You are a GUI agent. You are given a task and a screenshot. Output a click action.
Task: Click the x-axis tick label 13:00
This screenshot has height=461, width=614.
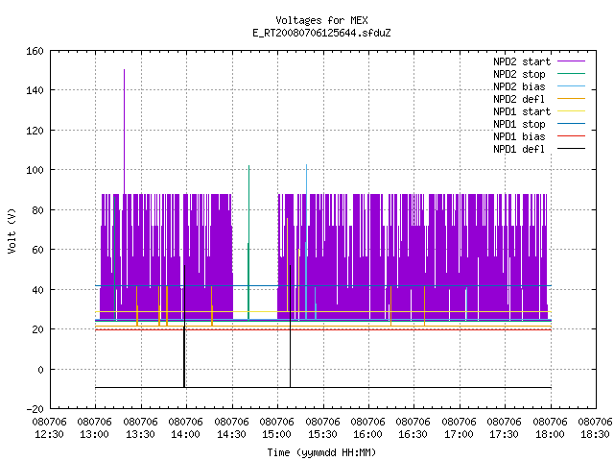click(94, 434)
